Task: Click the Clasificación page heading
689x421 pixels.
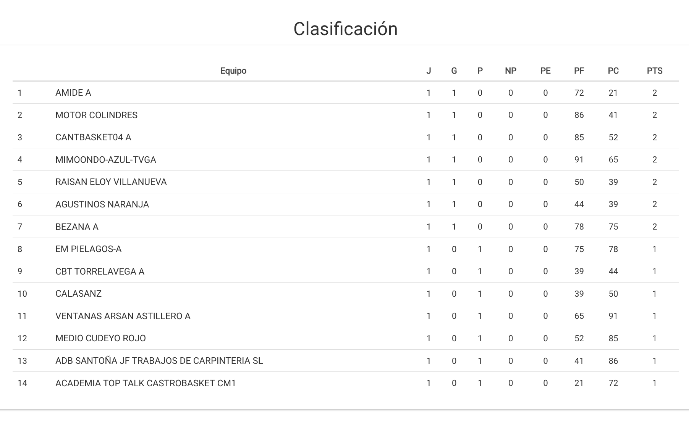Action: click(345, 29)
